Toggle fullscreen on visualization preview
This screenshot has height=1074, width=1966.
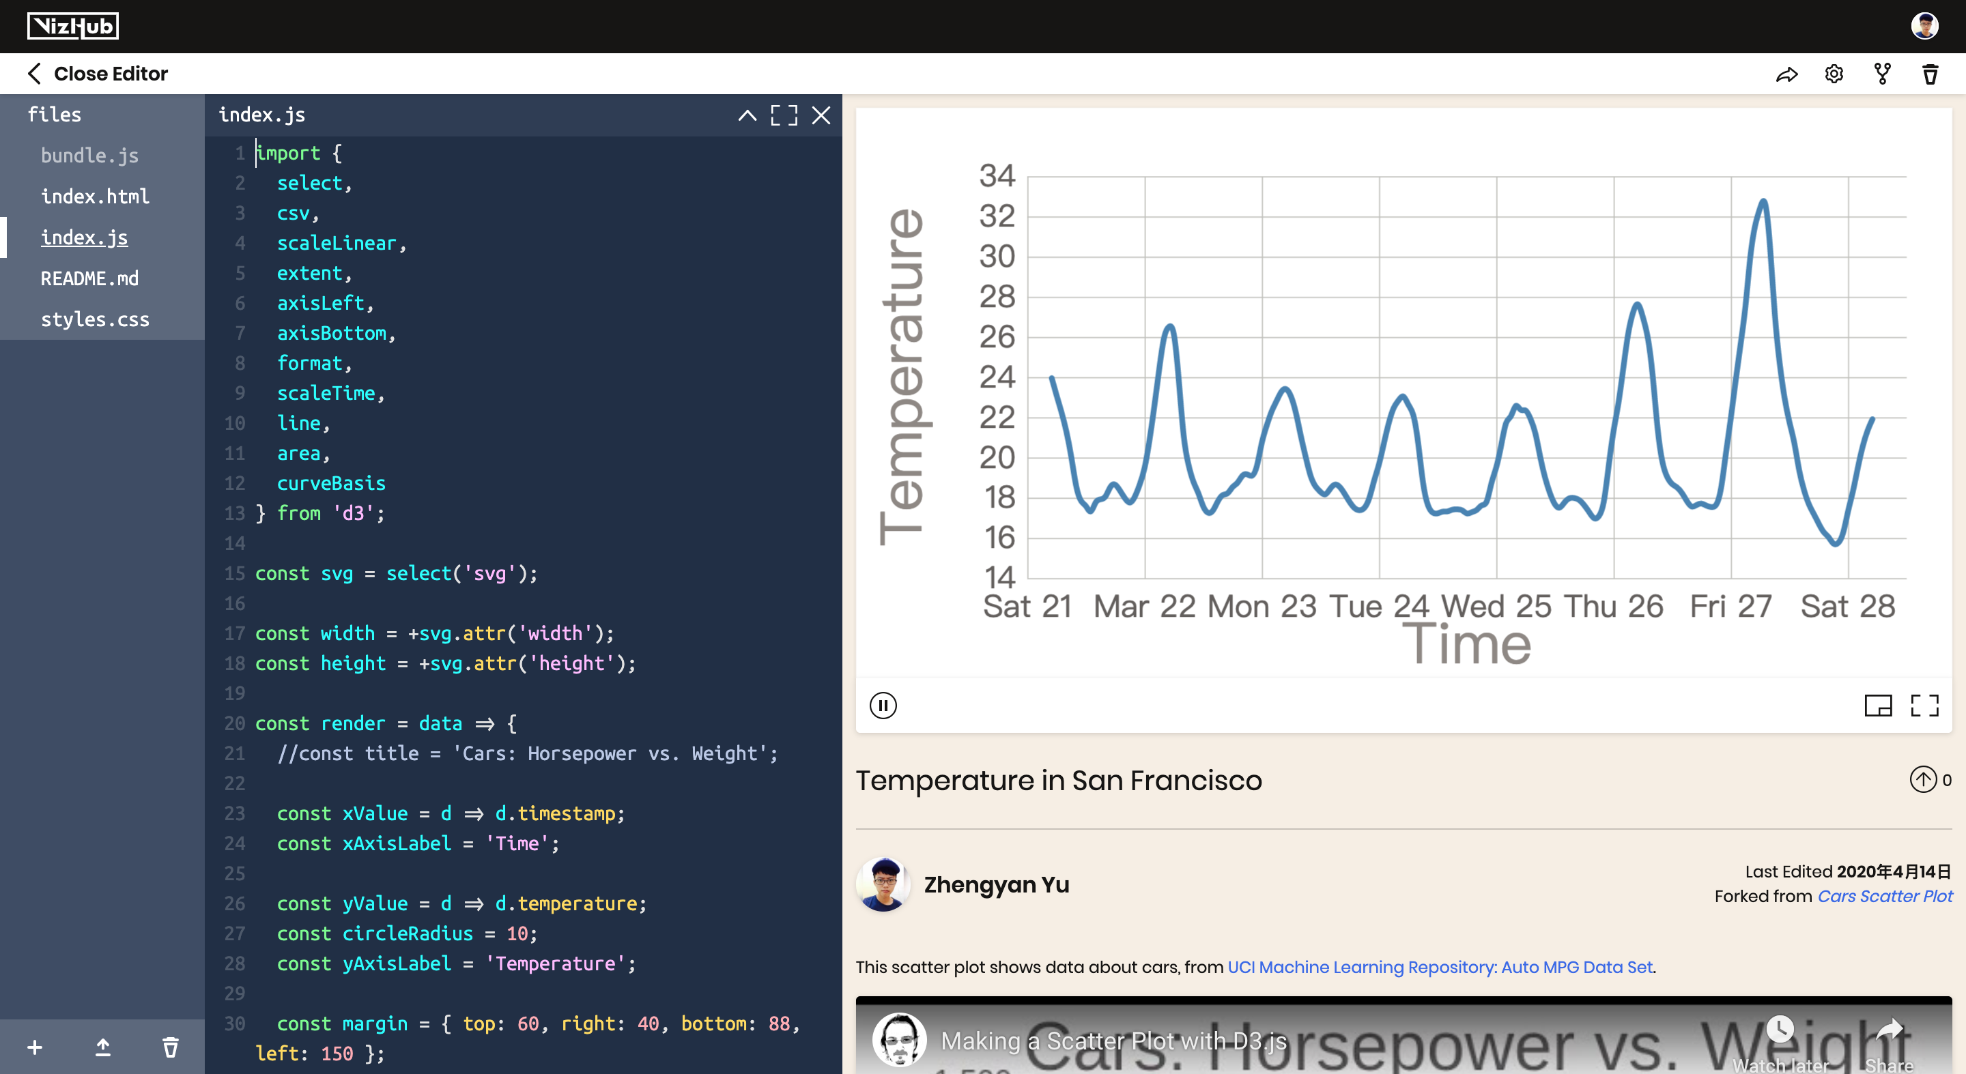[x=1924, y=705]
